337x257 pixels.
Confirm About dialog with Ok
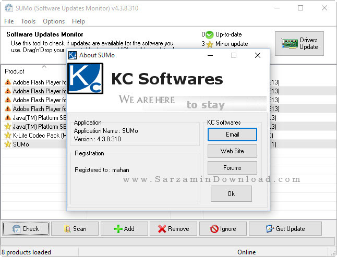231,194
